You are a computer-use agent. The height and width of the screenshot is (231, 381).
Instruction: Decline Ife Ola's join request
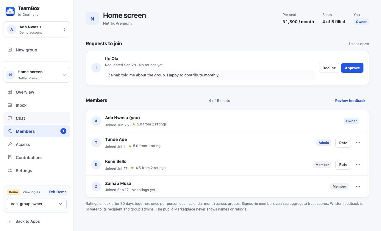point(329,68)
